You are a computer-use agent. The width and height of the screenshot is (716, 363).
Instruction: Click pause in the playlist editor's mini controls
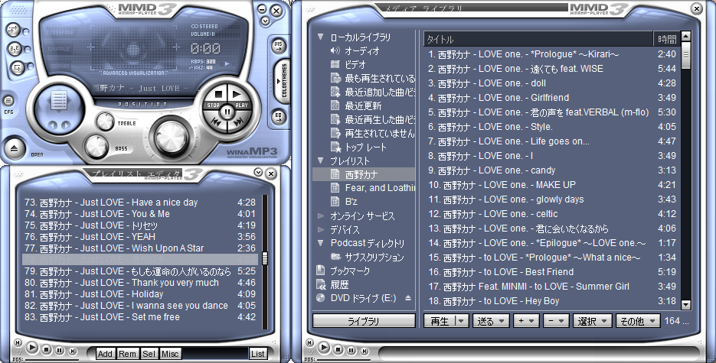point(60,350)
